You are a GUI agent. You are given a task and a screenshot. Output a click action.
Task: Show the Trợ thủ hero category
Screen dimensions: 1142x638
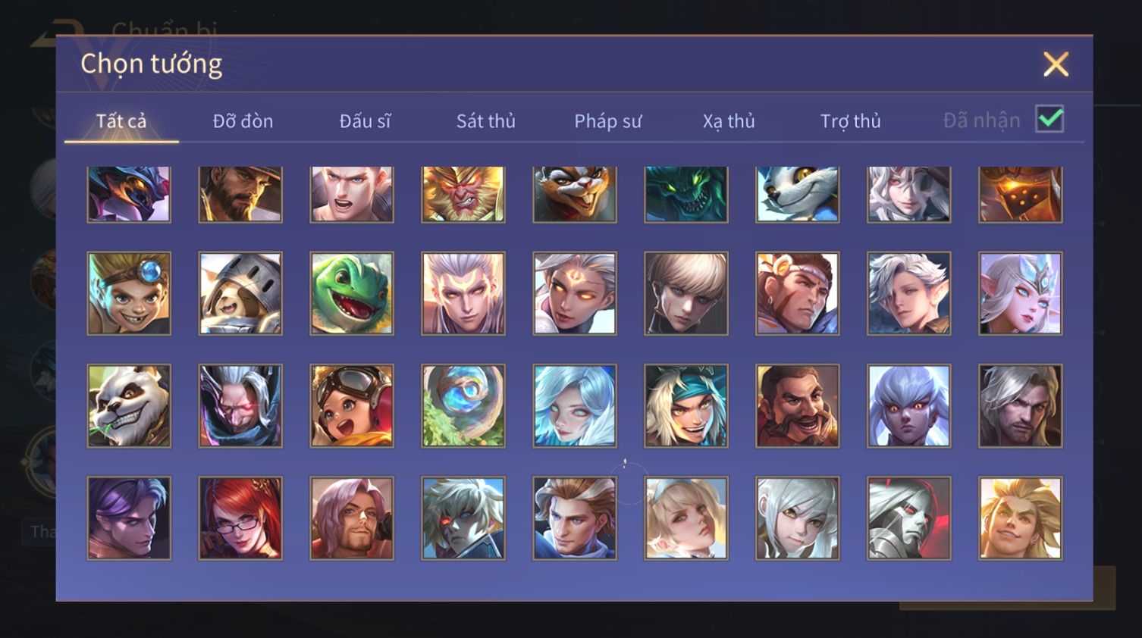click(850, 121)
